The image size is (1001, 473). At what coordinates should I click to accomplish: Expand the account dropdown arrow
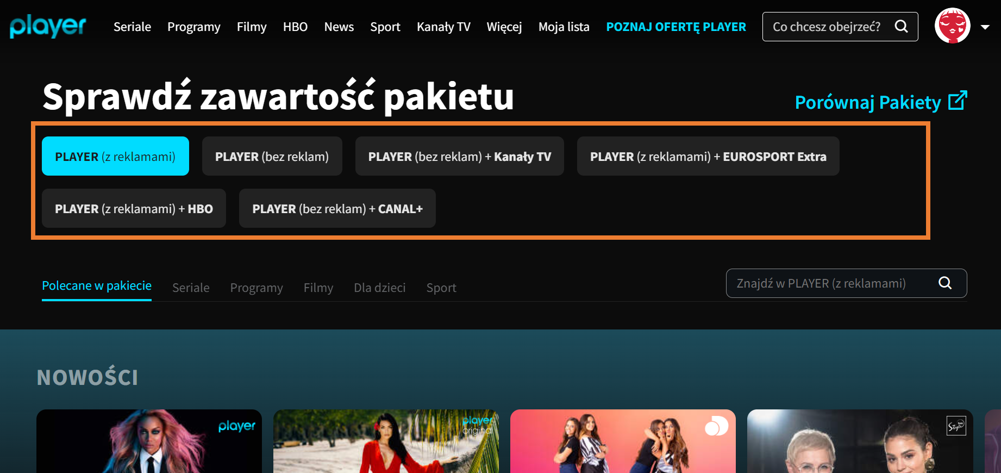(x=985, y=27)
